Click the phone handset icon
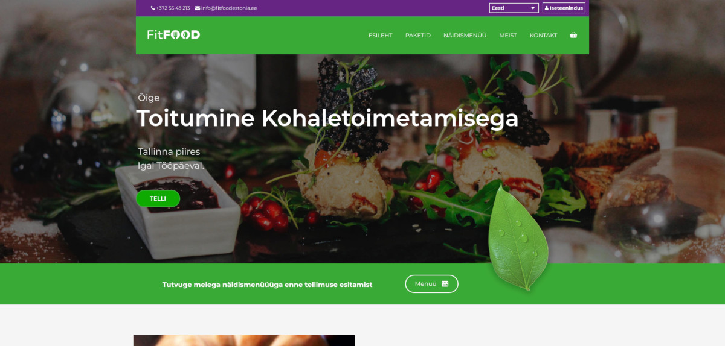Image resolution: width=725 pixels, height=346 pixels. 153,8
